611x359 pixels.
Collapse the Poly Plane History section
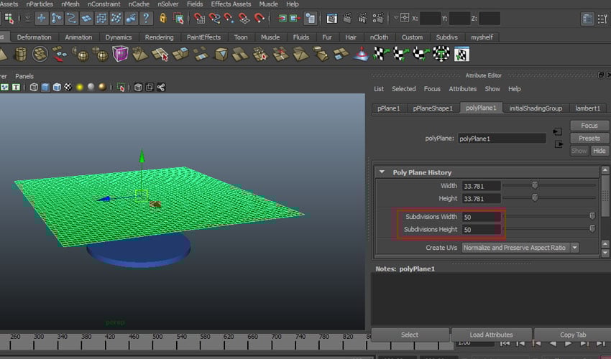pyautogui.click(x=381, y=172)
